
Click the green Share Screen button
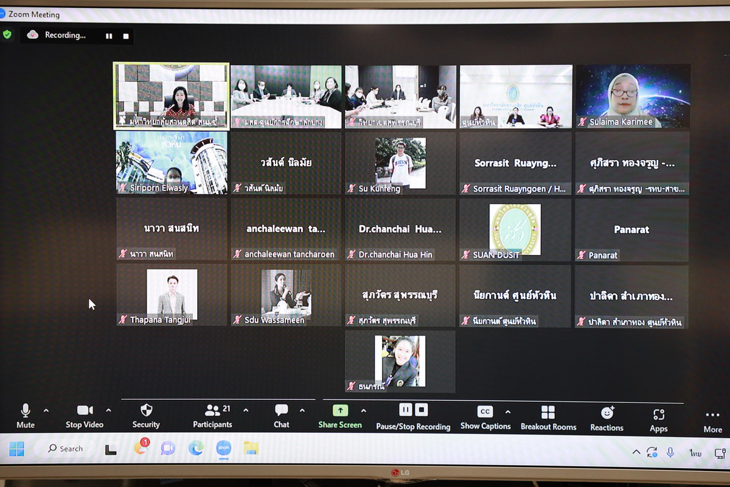340,417
